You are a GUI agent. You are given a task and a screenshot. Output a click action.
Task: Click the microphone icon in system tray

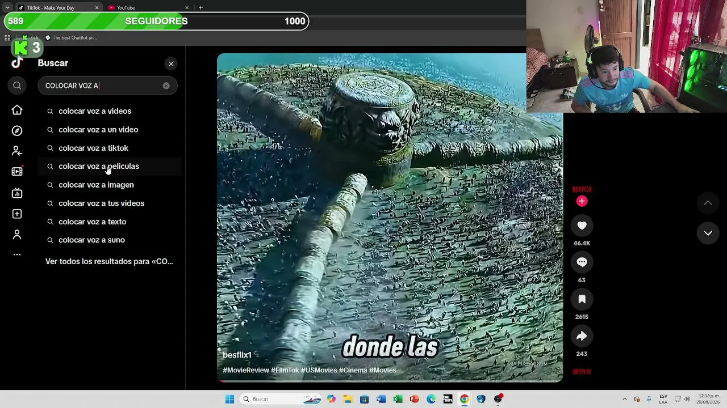pyautogui.click(x=649, y=399)
